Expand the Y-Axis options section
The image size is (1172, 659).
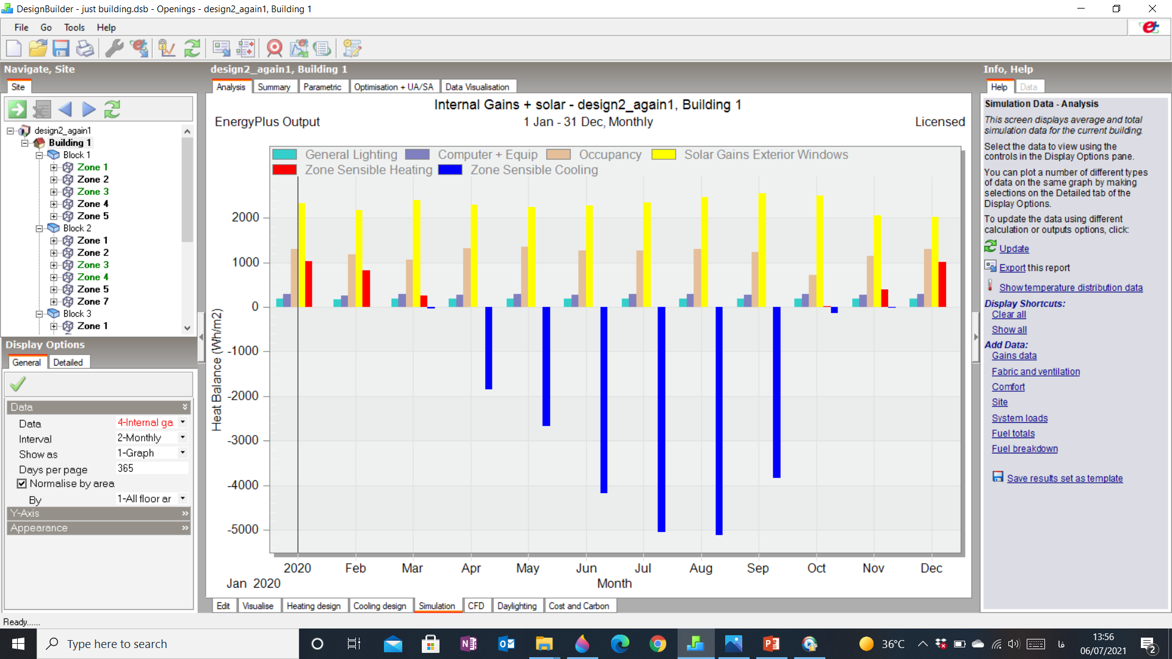pyautogui.click(x=99, y=513)
